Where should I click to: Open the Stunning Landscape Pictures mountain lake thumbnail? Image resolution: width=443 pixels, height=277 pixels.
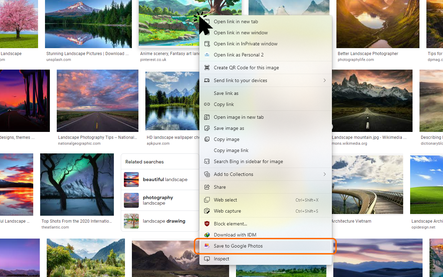(88, 24)
